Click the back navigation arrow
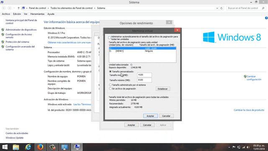 tap(4, 8)
